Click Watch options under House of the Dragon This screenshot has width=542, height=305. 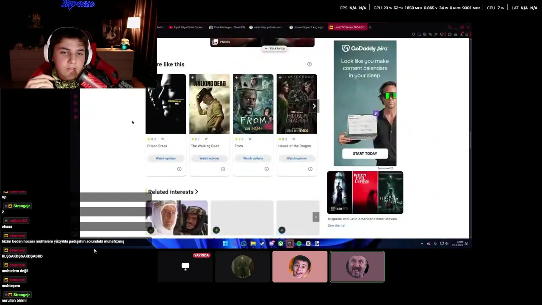pyautogui.click(x=296, y=158)
